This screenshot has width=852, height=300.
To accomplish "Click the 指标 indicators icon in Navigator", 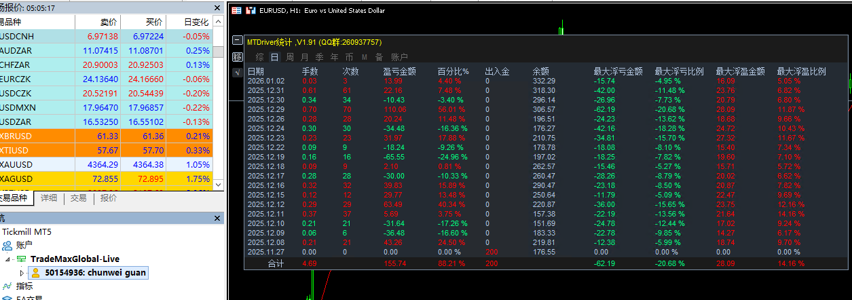I will [x=7, y=286].
